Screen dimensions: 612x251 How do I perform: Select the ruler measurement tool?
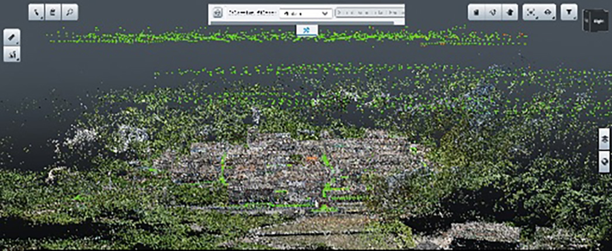(x=12, y=38)
